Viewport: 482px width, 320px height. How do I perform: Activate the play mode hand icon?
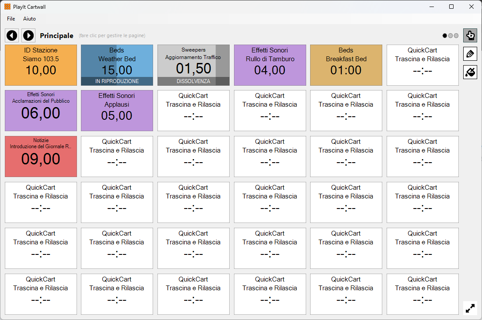470,35
